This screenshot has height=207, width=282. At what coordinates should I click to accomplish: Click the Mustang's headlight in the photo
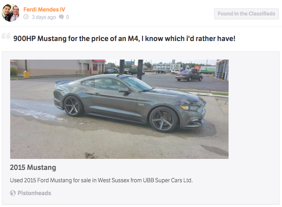(189, 107)
